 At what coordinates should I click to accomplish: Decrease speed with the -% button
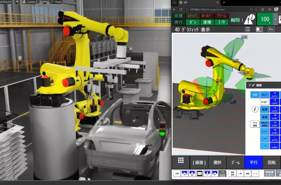265,146
